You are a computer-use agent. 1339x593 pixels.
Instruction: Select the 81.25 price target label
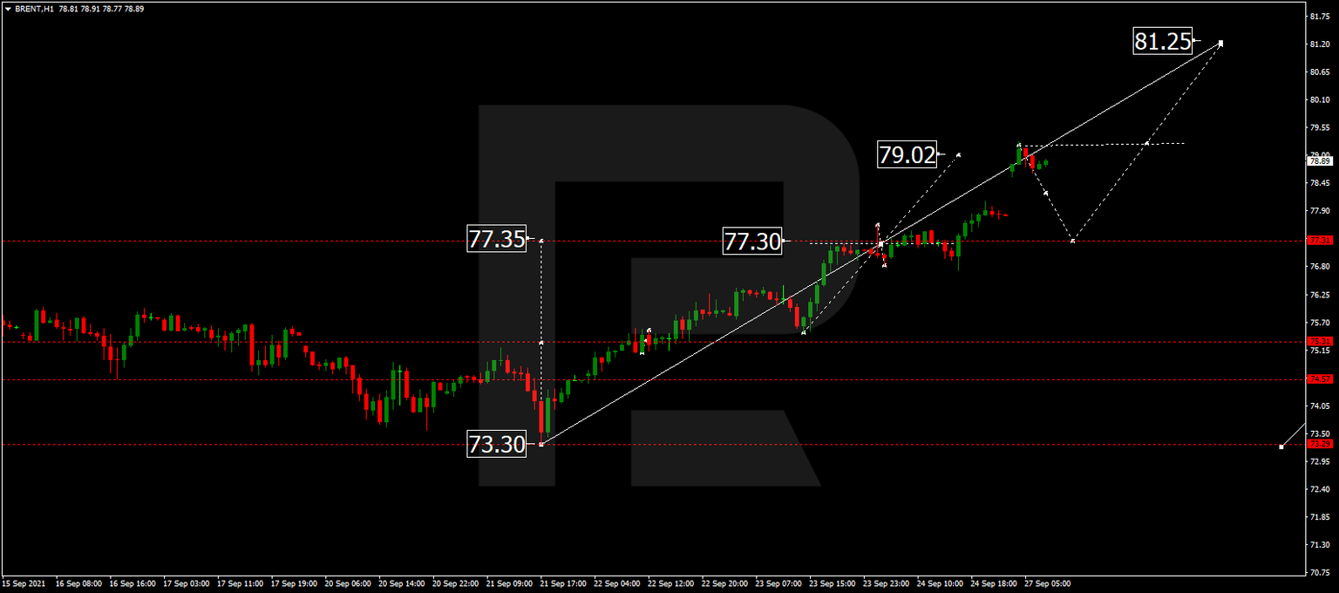[1163, 41]
